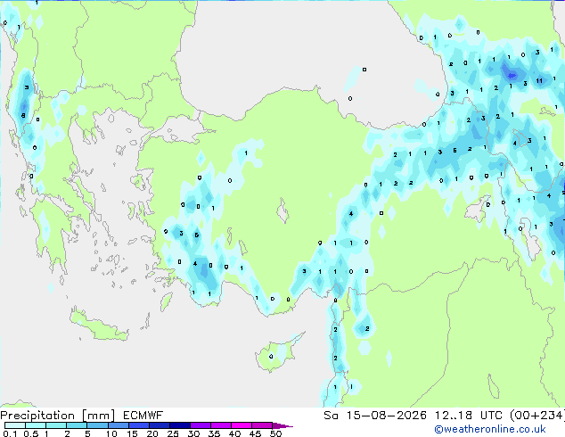Click the legend value label '0.5'
Screen dimensions: 565x437
31,433
